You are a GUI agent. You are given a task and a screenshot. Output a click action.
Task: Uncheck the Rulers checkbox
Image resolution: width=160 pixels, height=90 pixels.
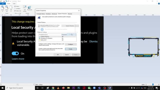[x=15, y=6]
